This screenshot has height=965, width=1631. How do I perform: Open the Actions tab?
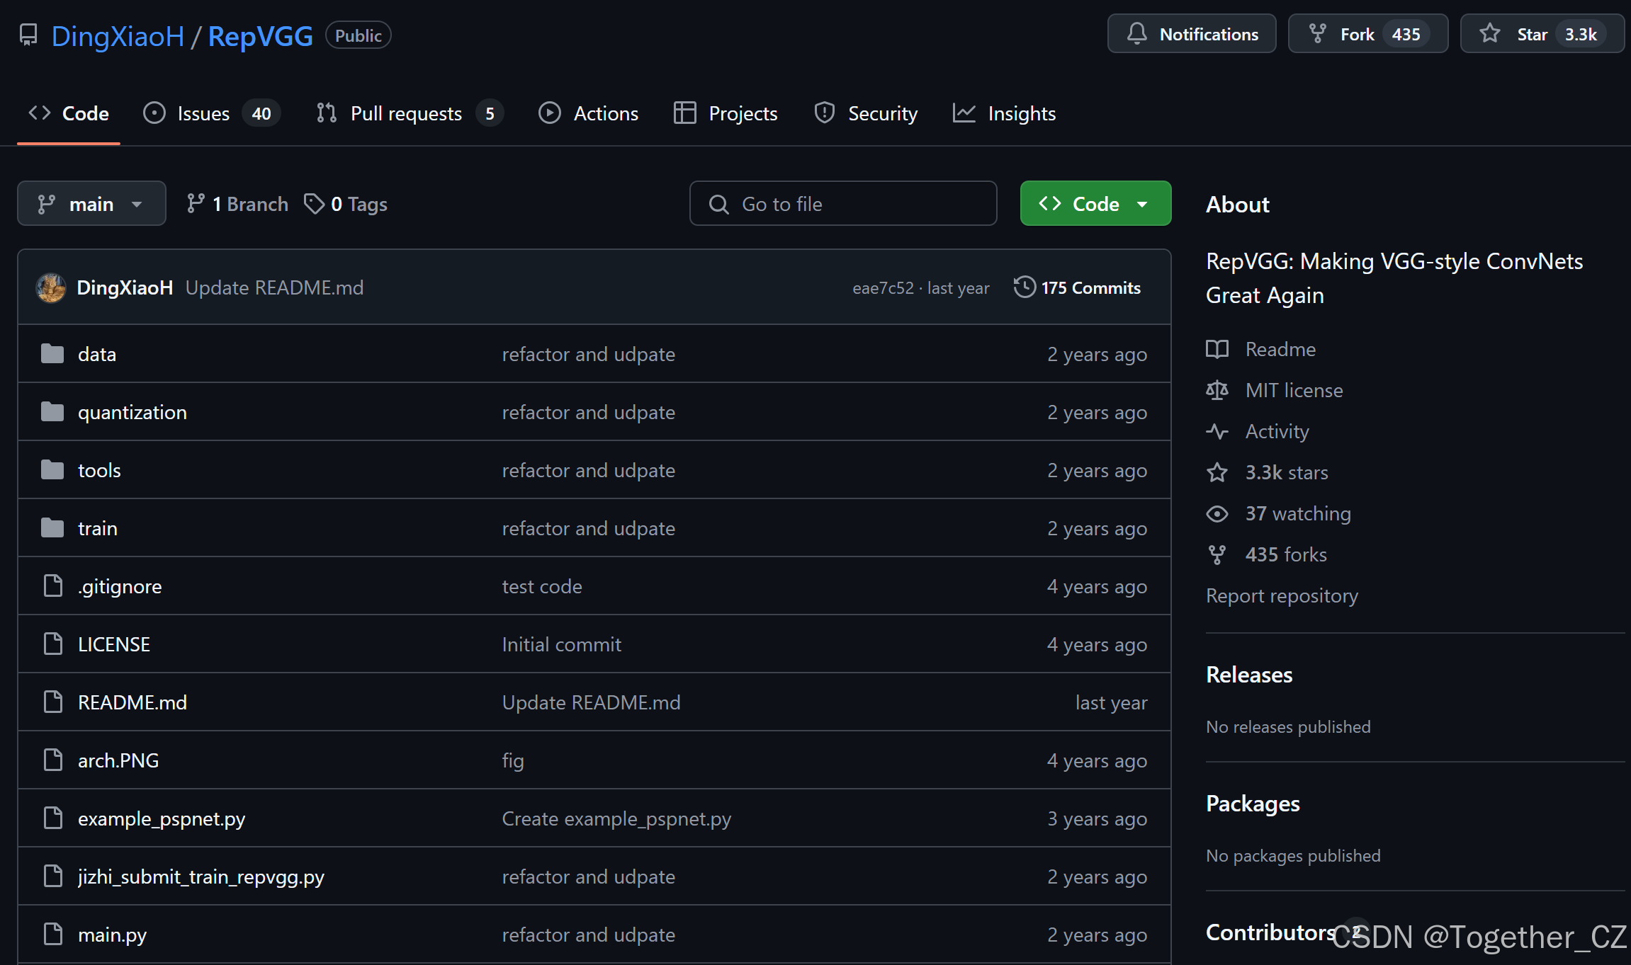(x=589, y=113)
